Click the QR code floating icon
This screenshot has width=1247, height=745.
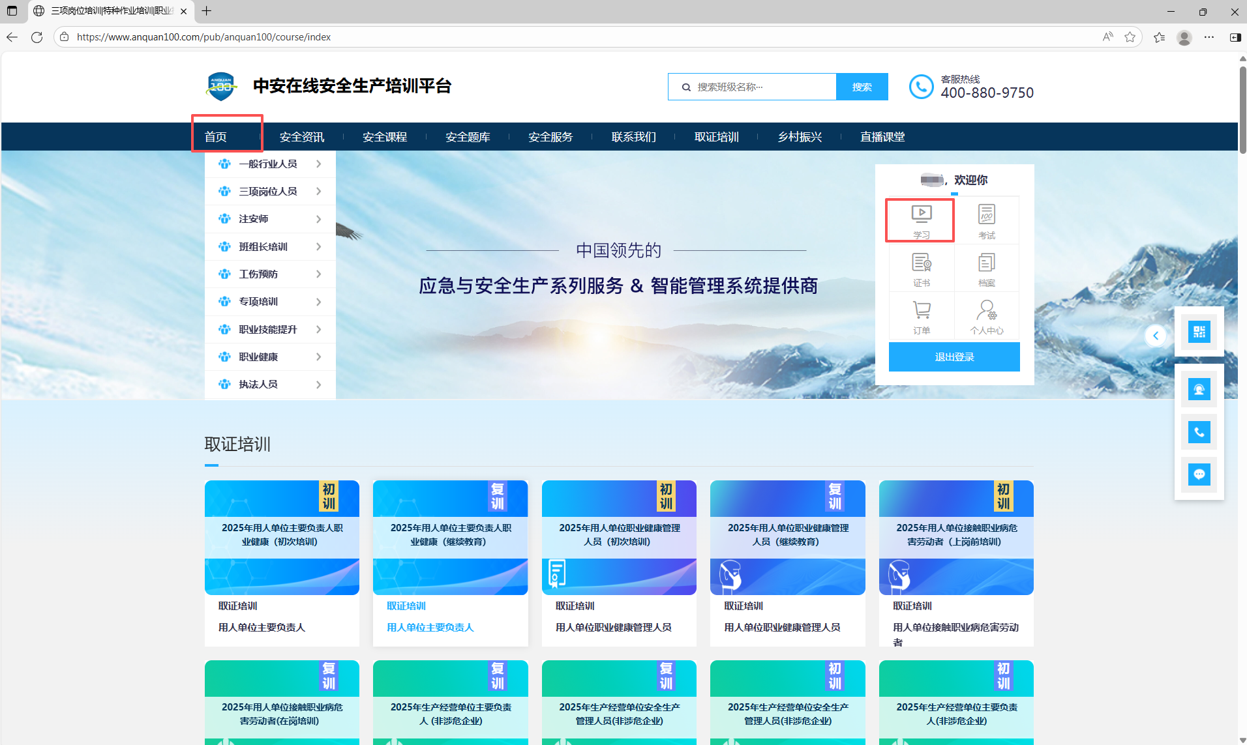[1199, 332]
